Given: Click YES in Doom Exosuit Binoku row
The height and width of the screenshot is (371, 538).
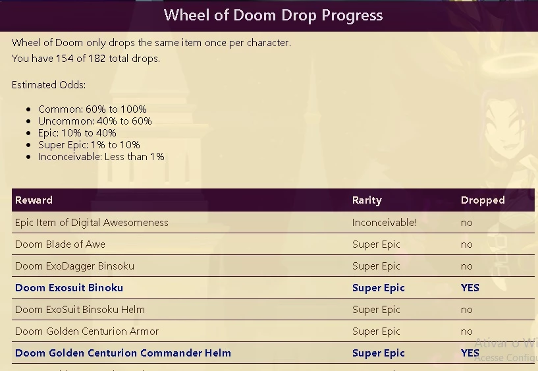Looking at the screenshot, I should click(470, 287).
